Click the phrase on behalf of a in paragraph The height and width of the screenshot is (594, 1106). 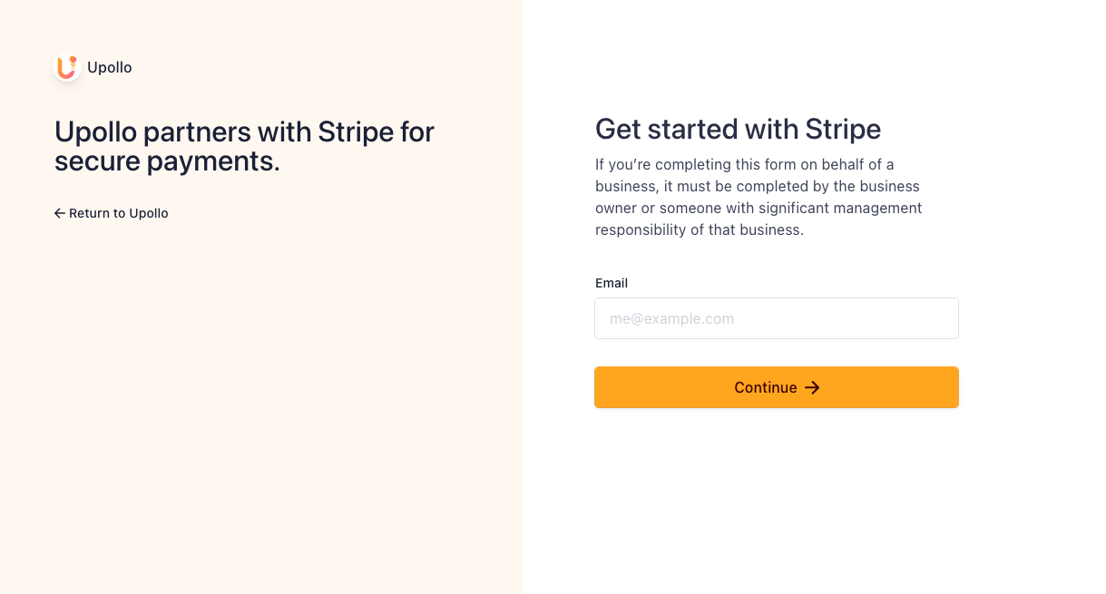coord(848,164)
